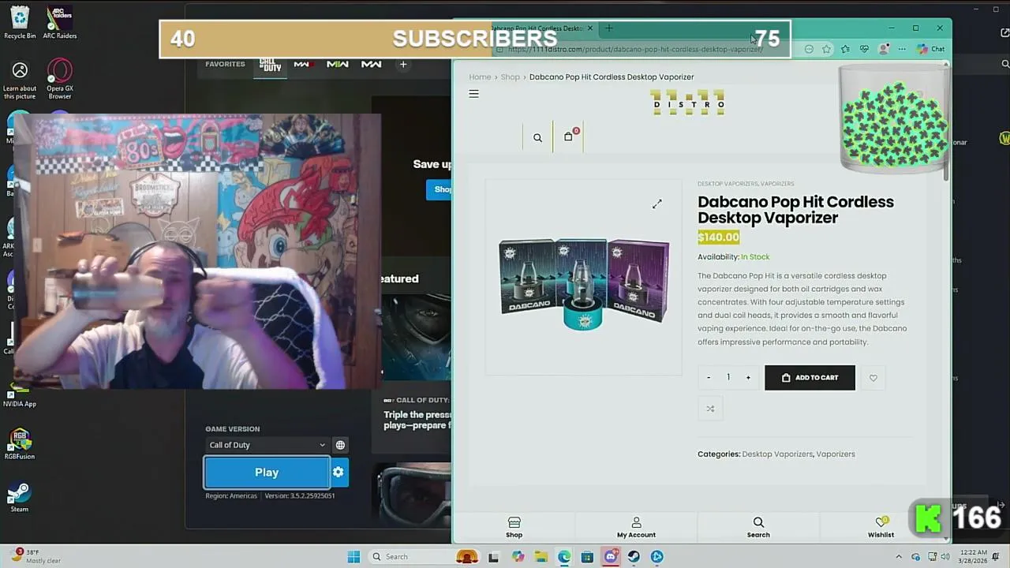Click the magnifier search icon below the logo
Screen dimensions: 1010x568
point(537,137)
